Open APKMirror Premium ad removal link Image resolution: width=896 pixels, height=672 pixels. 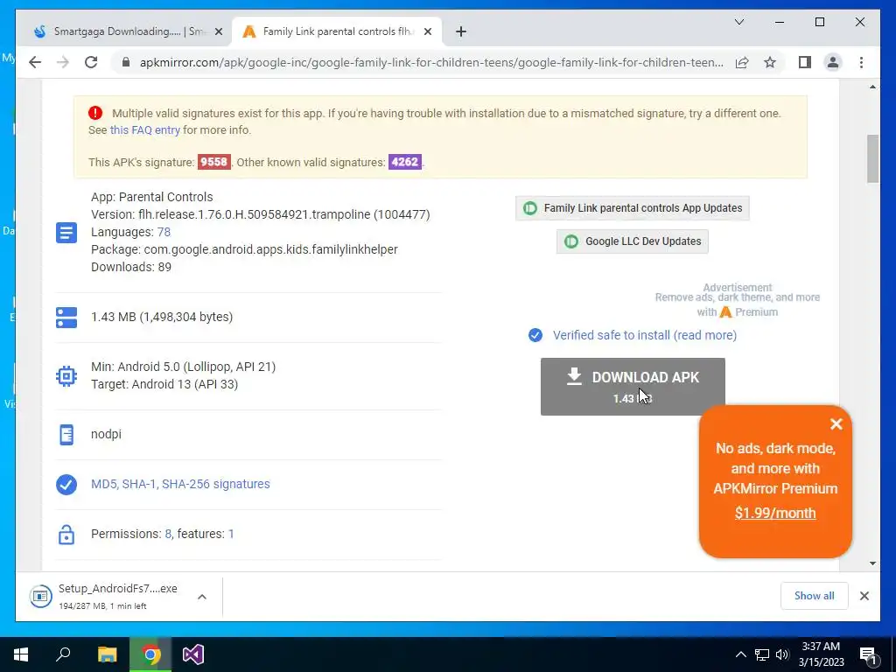click(x=737, y=304)
